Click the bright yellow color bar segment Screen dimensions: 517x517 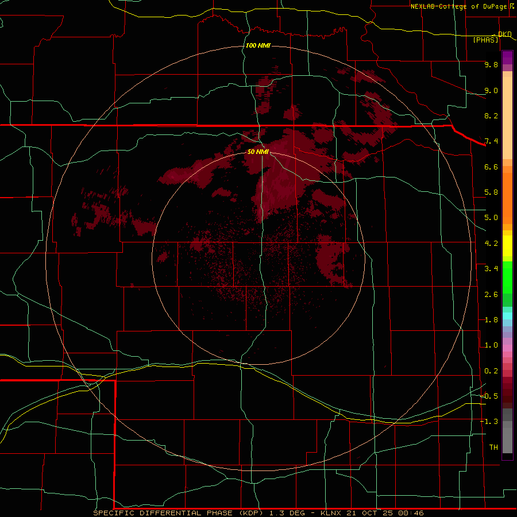coord(507,246)
